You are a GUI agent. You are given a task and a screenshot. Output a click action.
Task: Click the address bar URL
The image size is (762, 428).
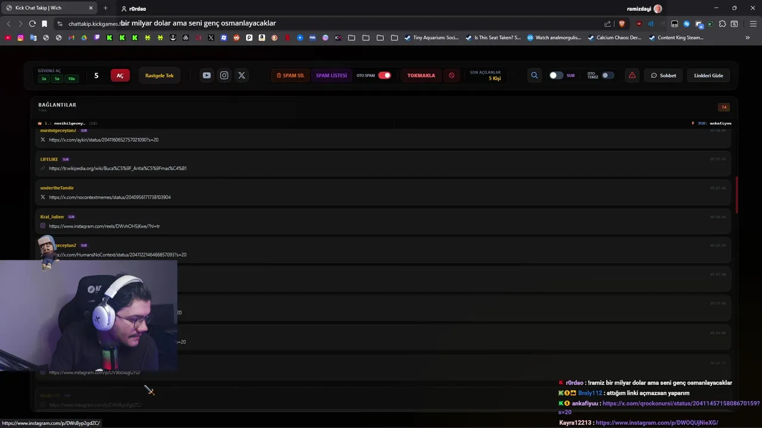[x=94, y=24]
